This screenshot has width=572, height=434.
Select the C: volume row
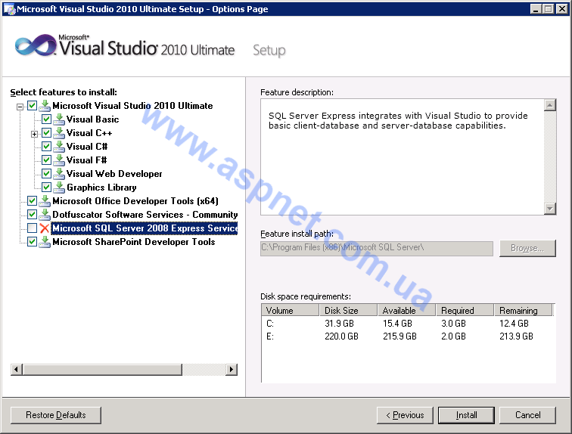pos(408,324)
